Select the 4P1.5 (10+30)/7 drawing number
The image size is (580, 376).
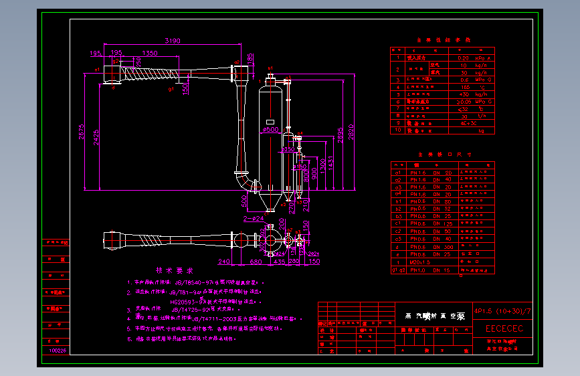pyautogui.click(x=502, y=311)
